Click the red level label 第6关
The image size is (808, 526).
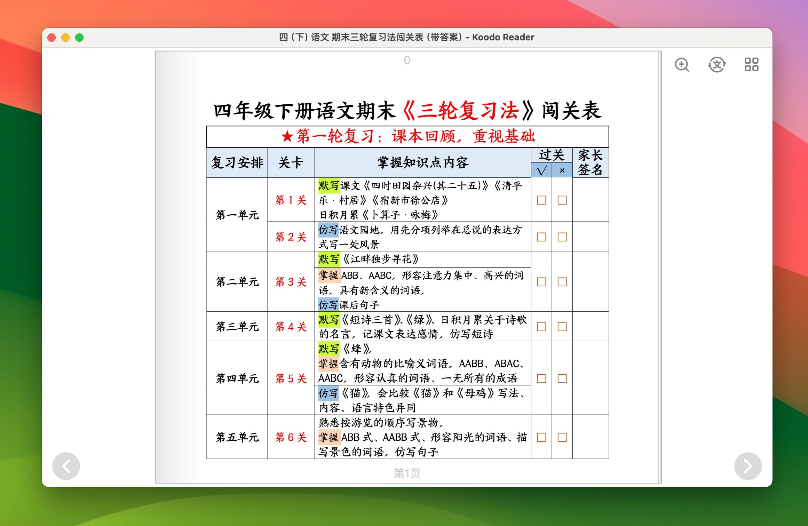pos(291,437)
